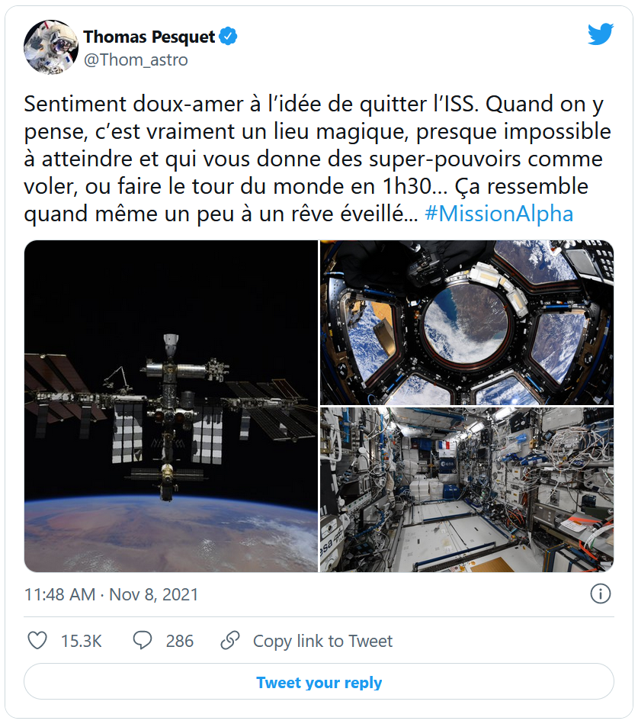This screenshot has width=638, height=724.
Task: Like the tweet with heart icon
Action: click(37, 641)
